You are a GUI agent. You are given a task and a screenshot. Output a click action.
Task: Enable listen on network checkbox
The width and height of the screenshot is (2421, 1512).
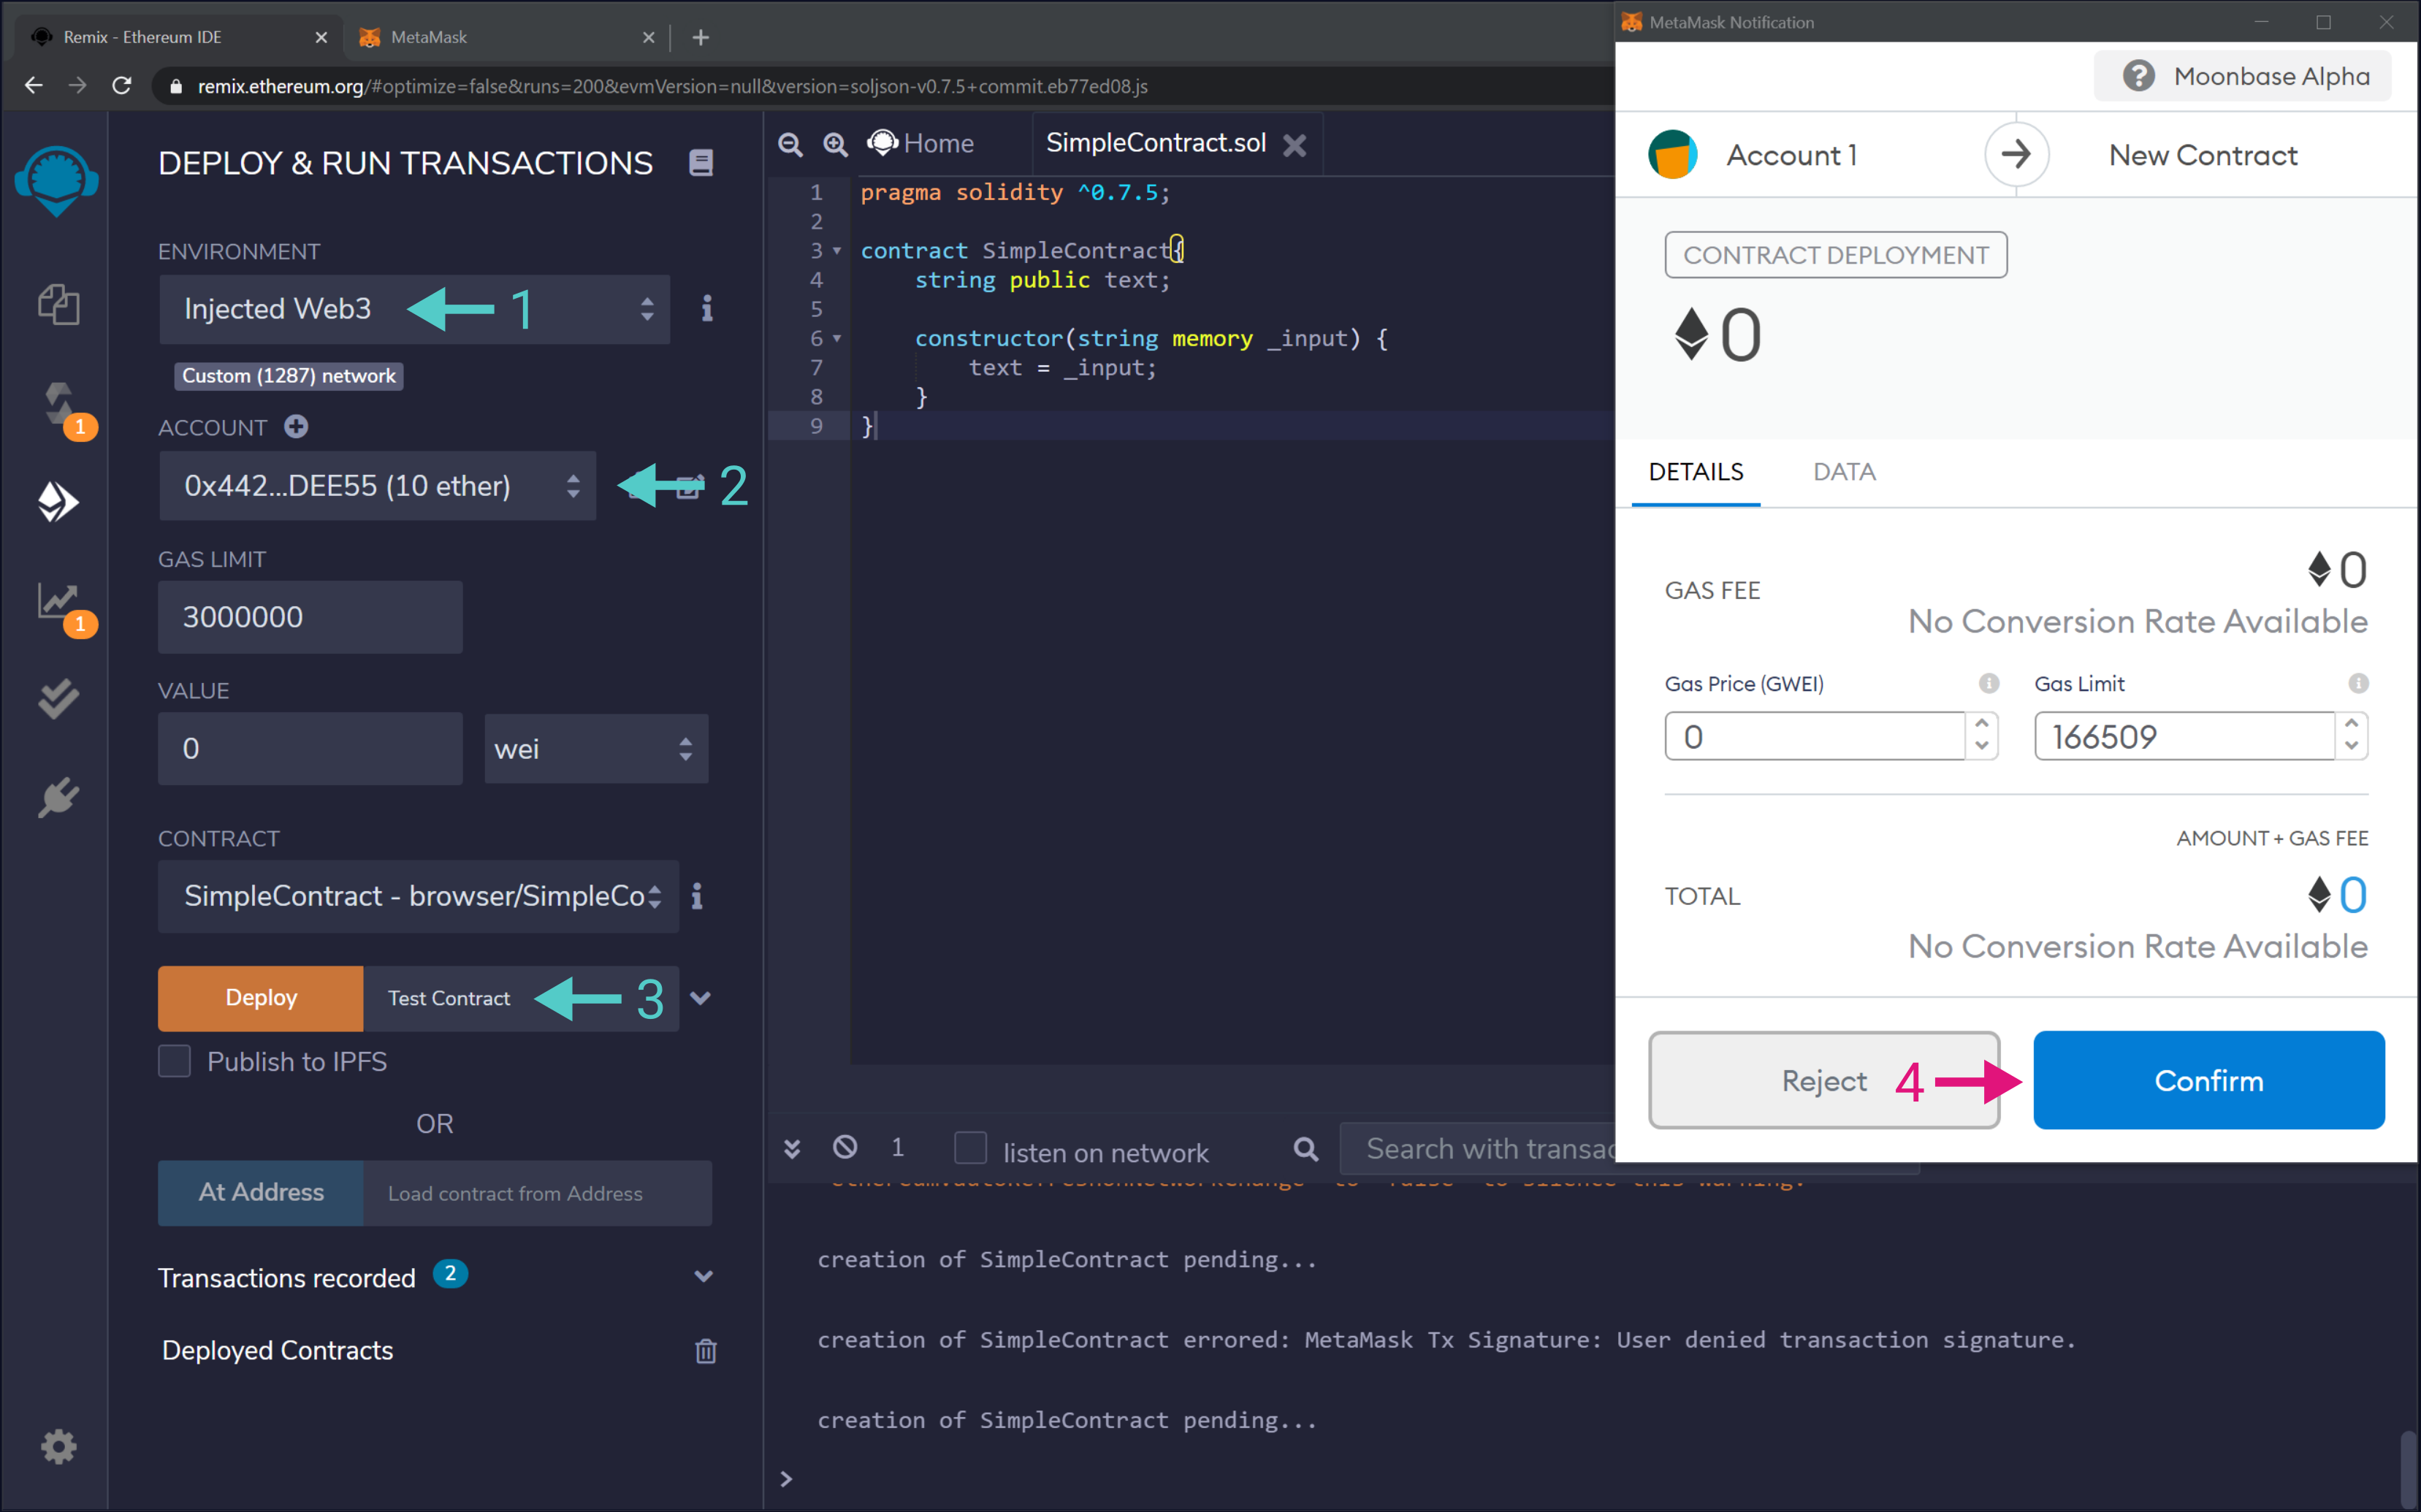point(970,1147)
